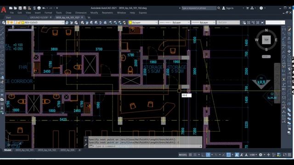Click the status bar customization hamburger icon
Viewport: 294px width, 165px height.
290,155
